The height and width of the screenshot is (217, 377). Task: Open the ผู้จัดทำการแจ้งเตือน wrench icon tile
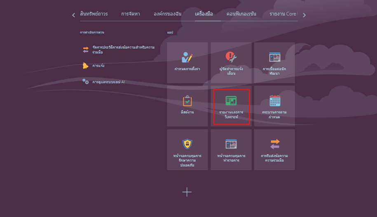point(231,62)
